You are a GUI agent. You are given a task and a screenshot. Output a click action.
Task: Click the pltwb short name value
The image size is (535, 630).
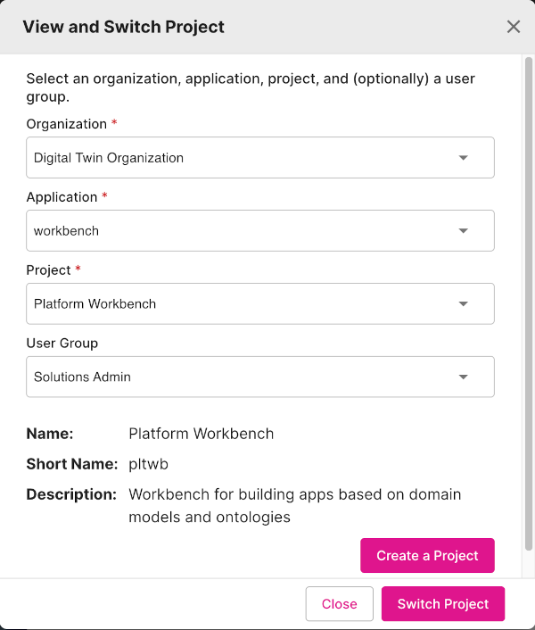click(149, 464)
